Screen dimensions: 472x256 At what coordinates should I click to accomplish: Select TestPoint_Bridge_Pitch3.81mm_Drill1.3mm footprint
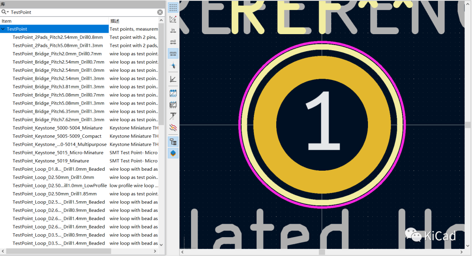[x=59, y=87]
